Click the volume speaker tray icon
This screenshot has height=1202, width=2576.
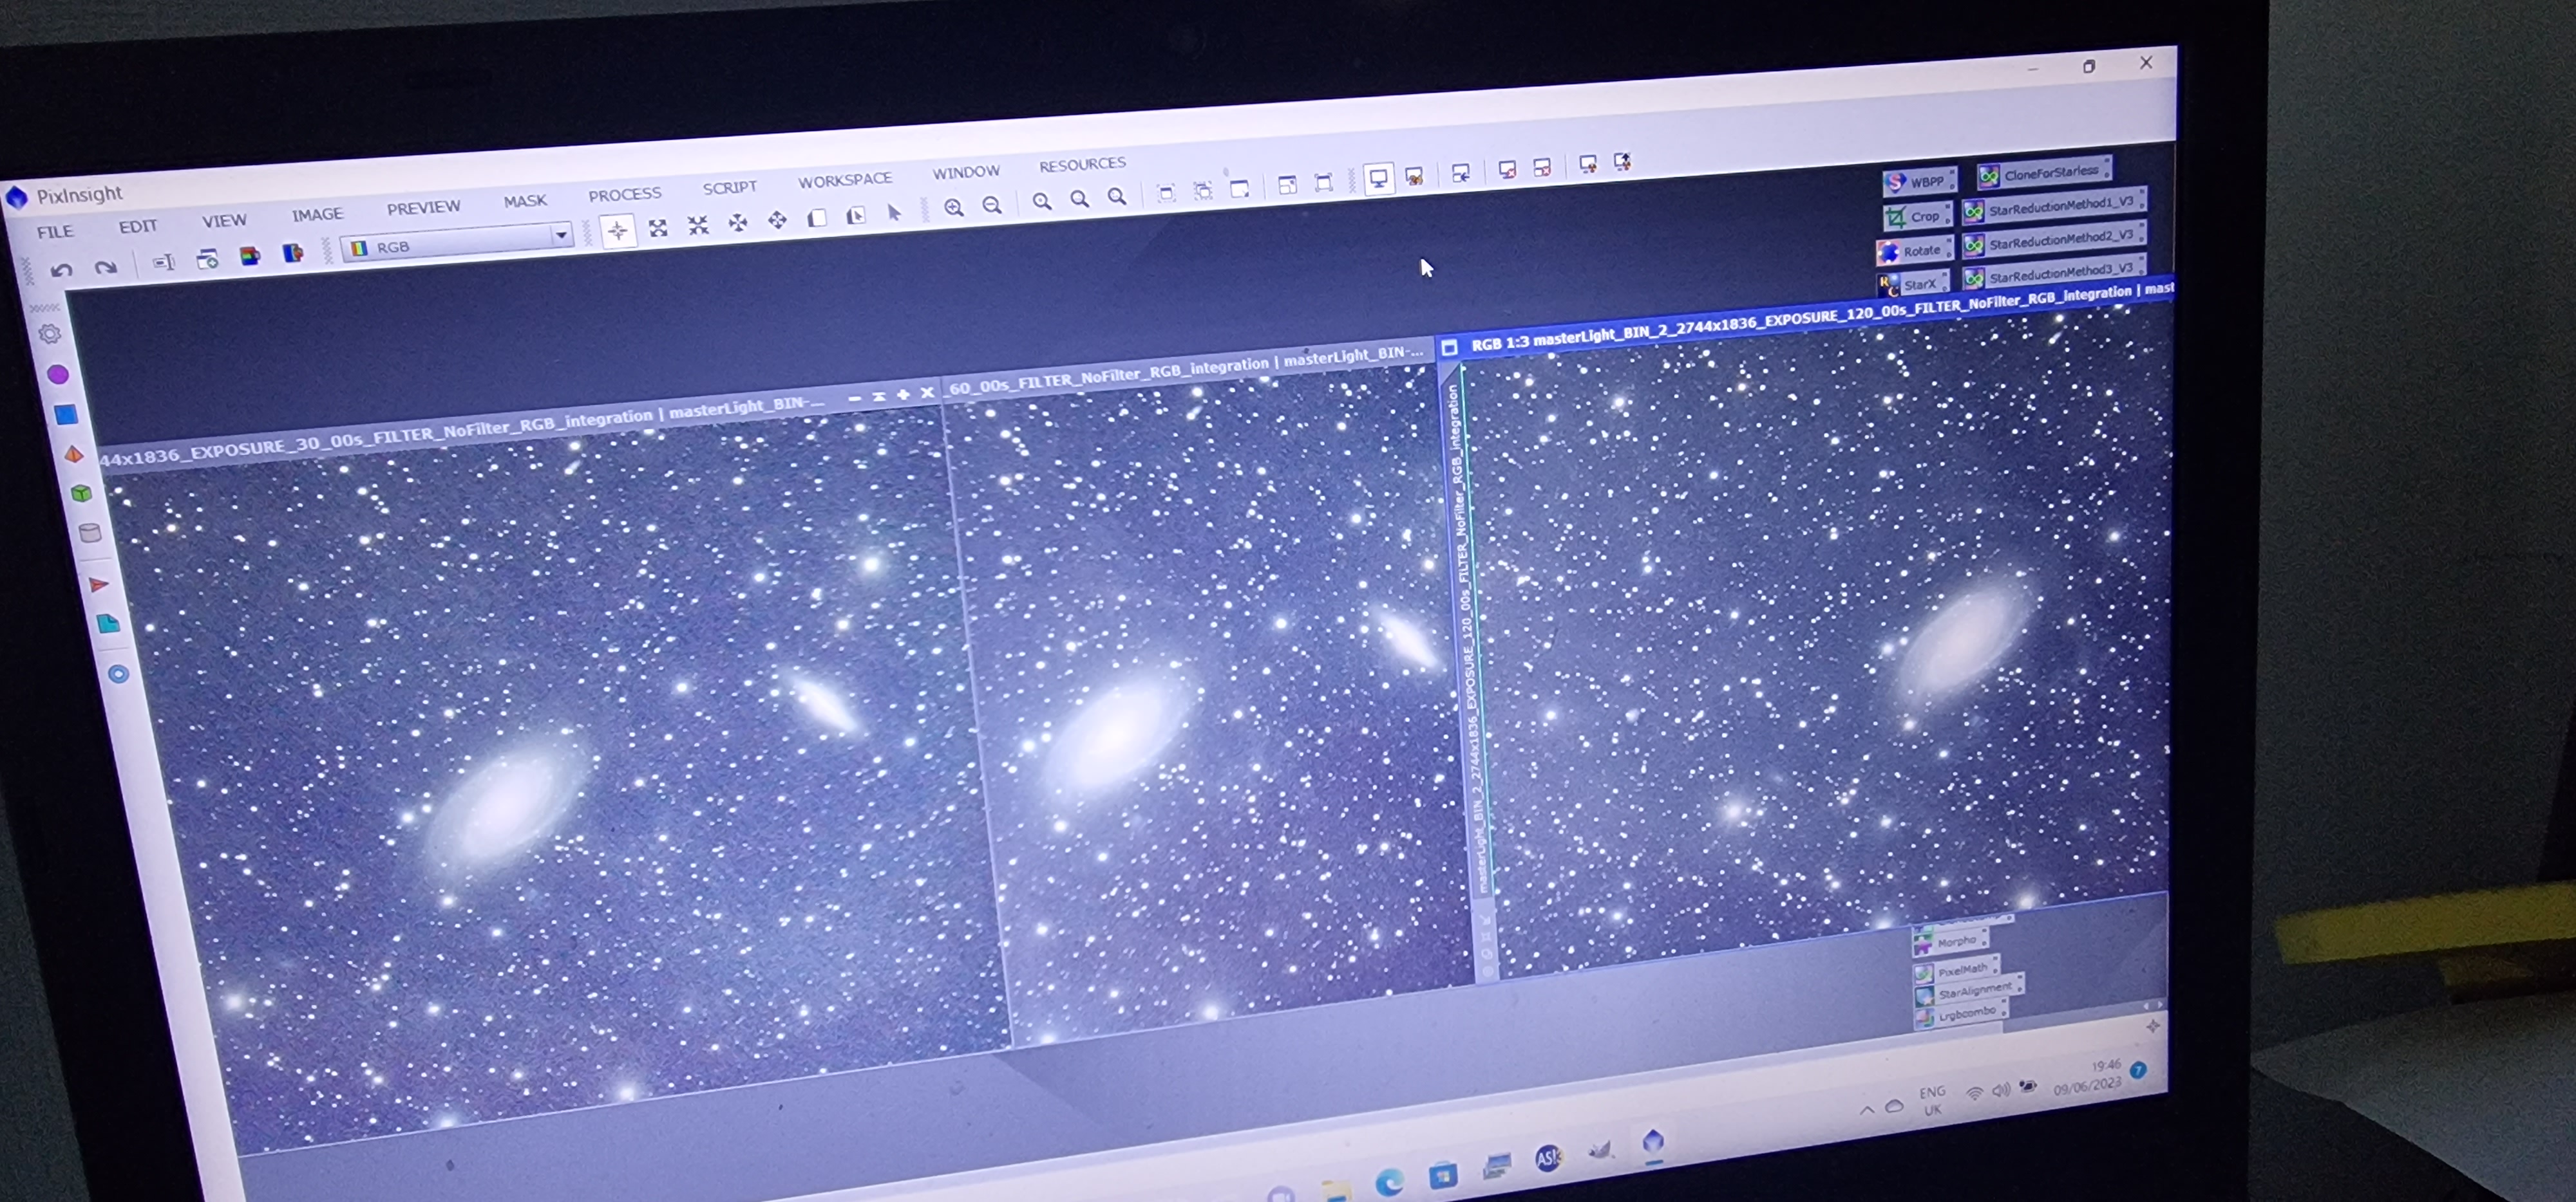click(2000, 1091)
